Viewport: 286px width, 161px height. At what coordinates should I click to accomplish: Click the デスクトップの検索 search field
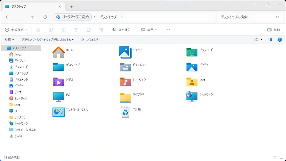pyautogui.click(x=246, y=17)
